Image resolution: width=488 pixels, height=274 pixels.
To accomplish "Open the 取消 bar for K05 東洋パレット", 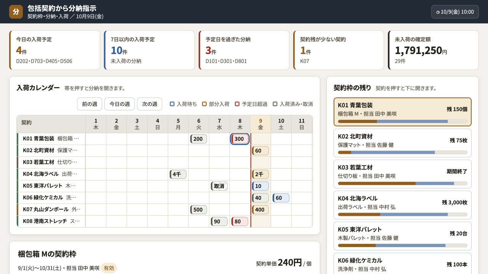I will coord(219,186).
